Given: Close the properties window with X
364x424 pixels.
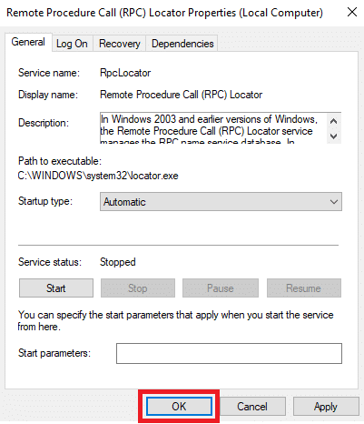Looking at the screenshot, I should (352, 12).
